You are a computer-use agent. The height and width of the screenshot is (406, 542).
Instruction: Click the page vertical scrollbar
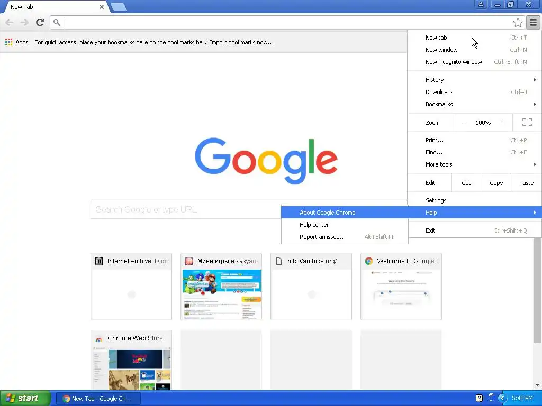(538, 290)
